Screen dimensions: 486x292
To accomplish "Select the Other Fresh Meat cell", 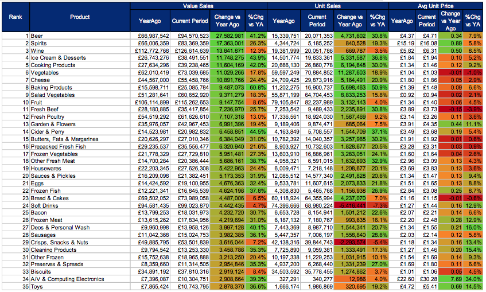I will click(80, 161).
